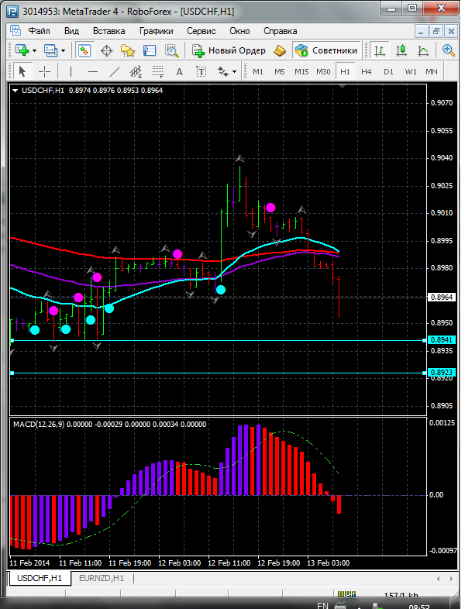Click the New Order (Новый Ордер) button

(229, 50)
